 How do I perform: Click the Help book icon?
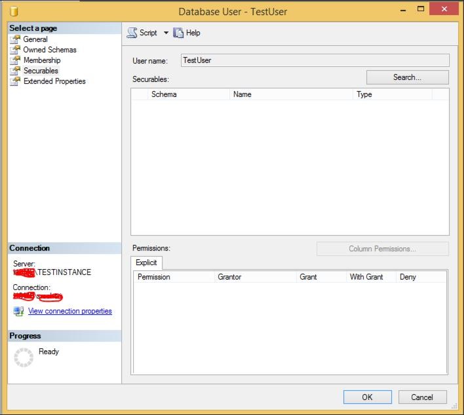click(178, 33)
